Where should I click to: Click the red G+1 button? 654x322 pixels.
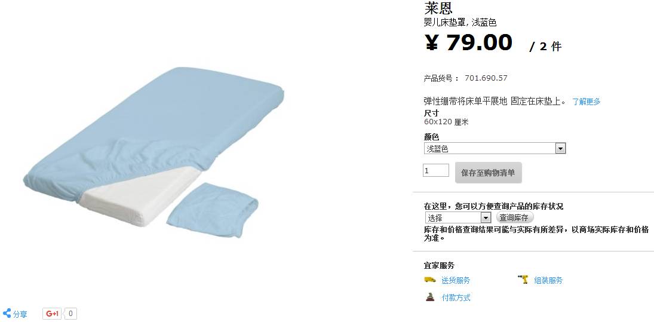(53, 313)
